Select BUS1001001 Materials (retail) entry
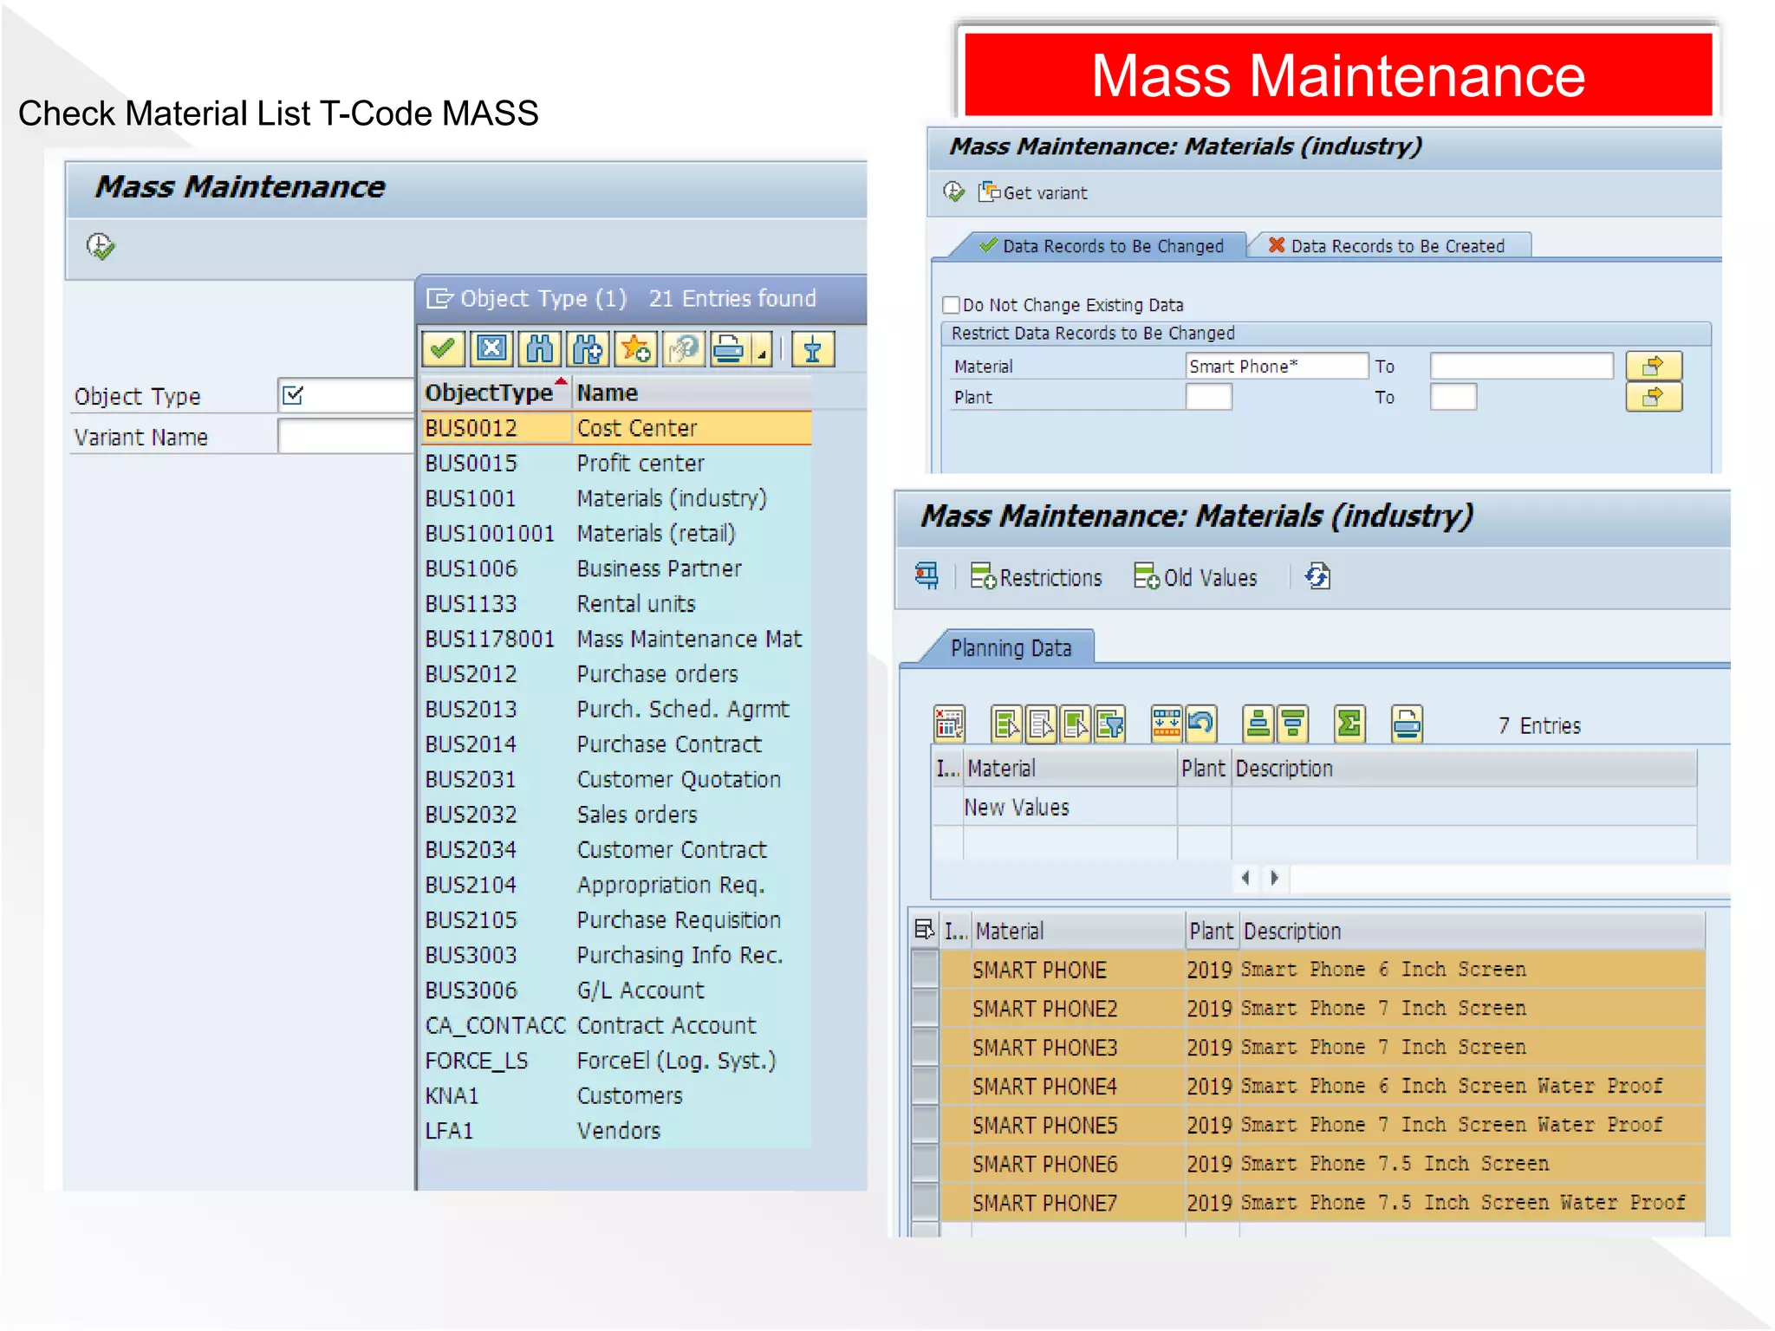Screen dimensions: 1775x1331 (616, 534)
